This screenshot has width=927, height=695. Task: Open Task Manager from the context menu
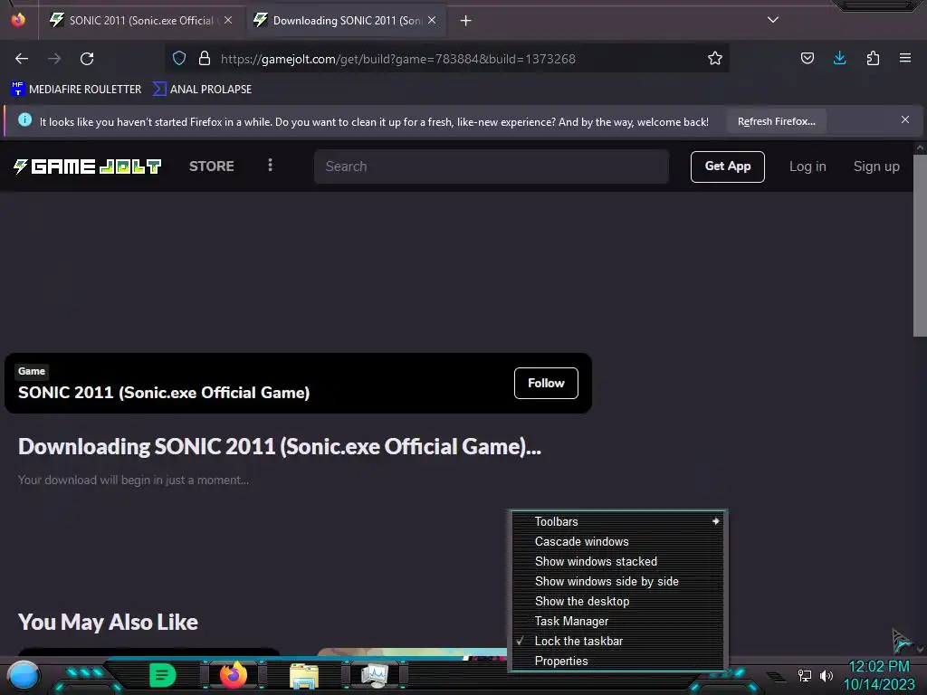coord(619,621)
